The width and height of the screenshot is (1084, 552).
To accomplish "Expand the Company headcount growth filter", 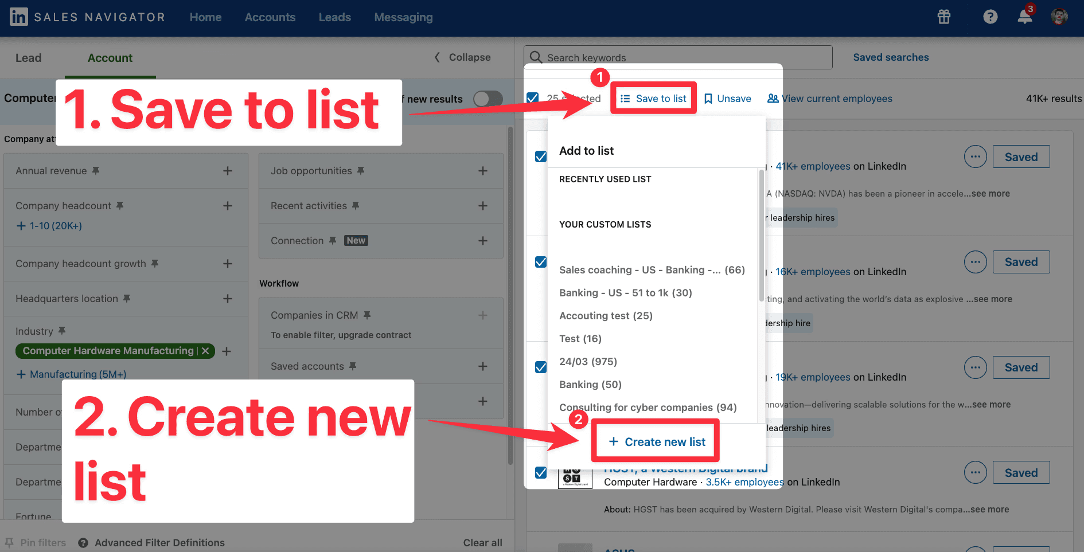I will [x=228, y=264].
